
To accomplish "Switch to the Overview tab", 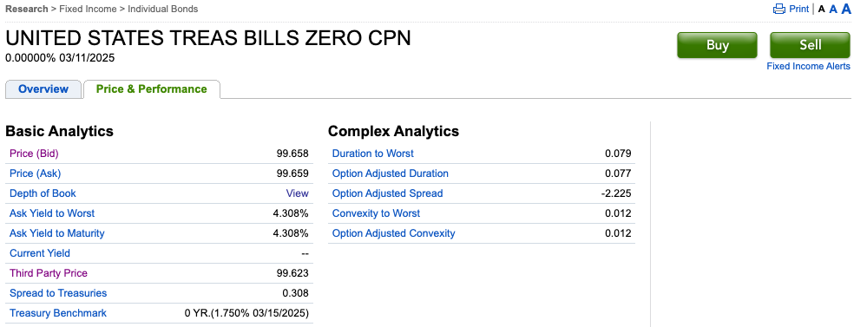I will coord(43,89).
